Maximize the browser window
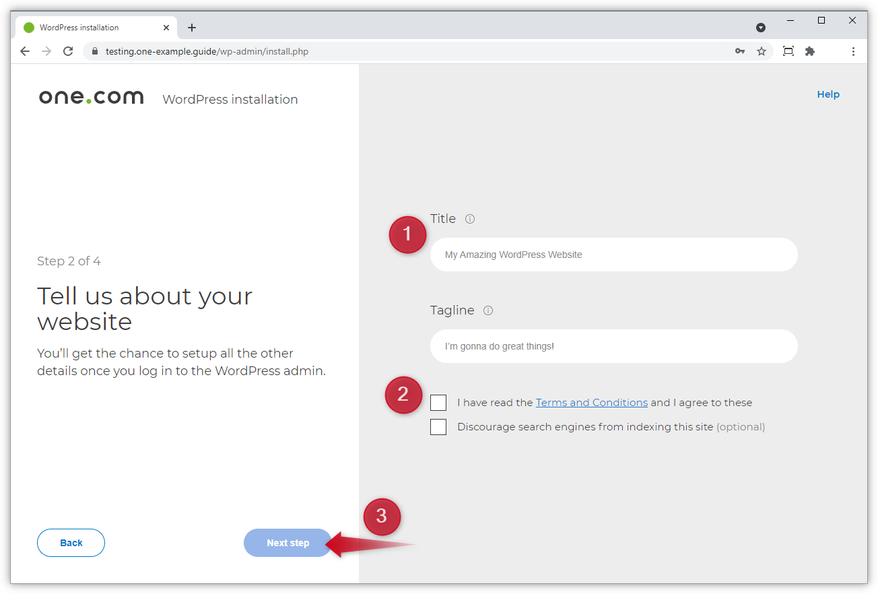878x594 pixels. pyautogui.click(x=821, y=21)
